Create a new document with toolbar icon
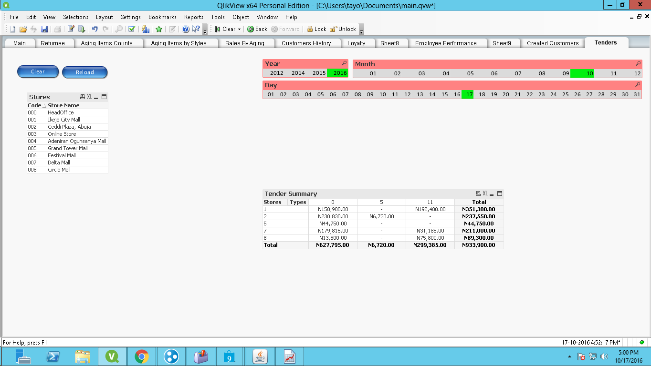 (13, 29)
